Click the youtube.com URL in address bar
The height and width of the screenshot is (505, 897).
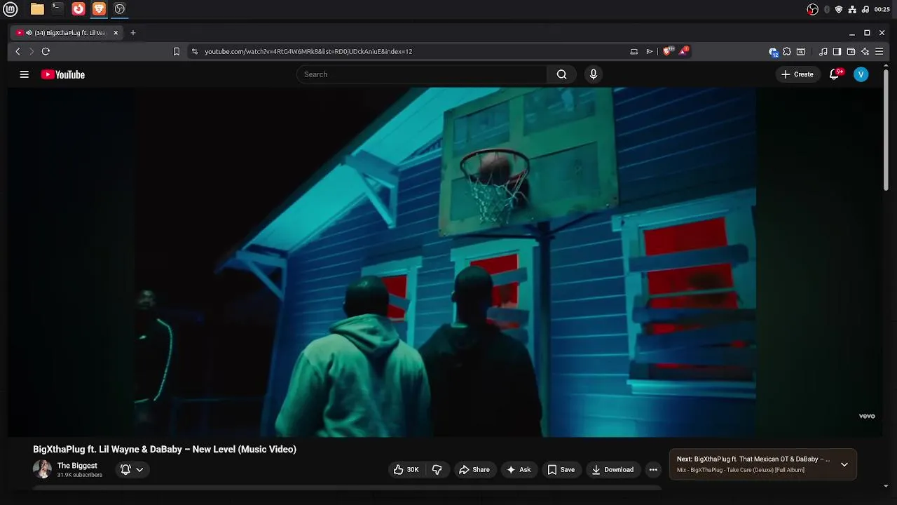coord(308,51)
